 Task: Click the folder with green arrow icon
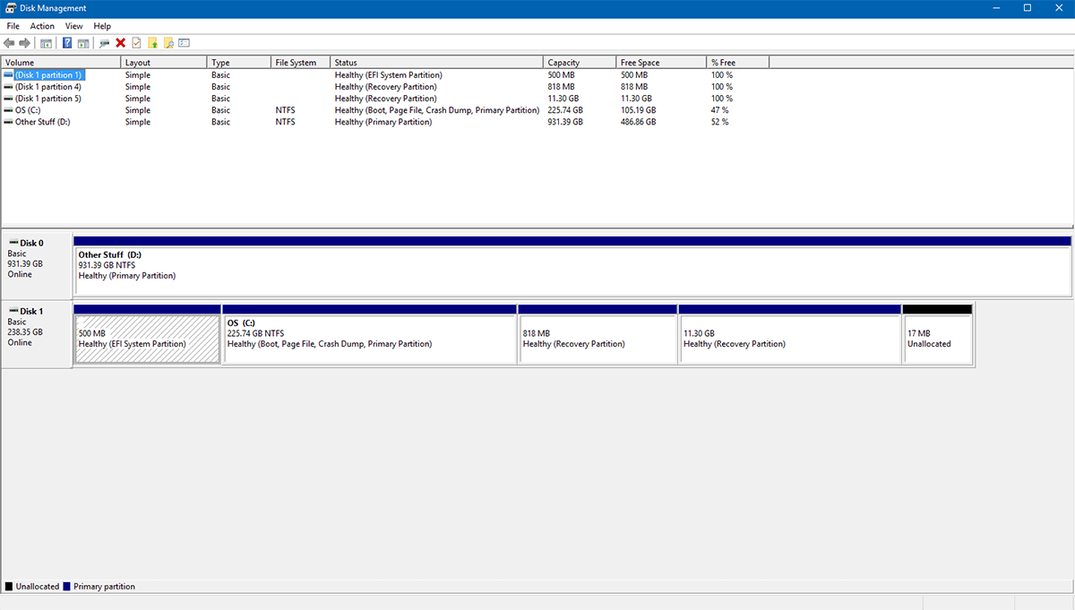coord(152,43)
